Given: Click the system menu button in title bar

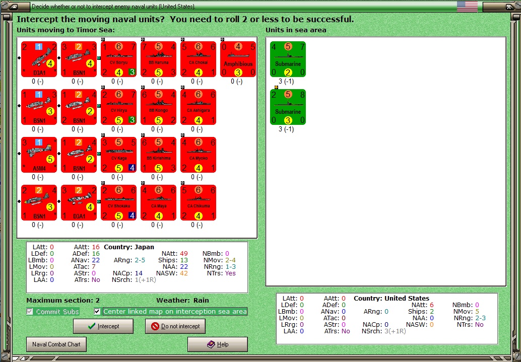Looking at the screenshot, I should [13, 6].
